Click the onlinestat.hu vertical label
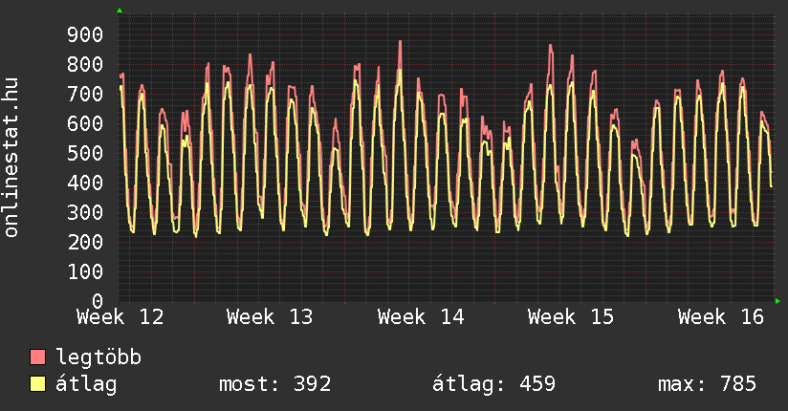 (x=11, y=159)
